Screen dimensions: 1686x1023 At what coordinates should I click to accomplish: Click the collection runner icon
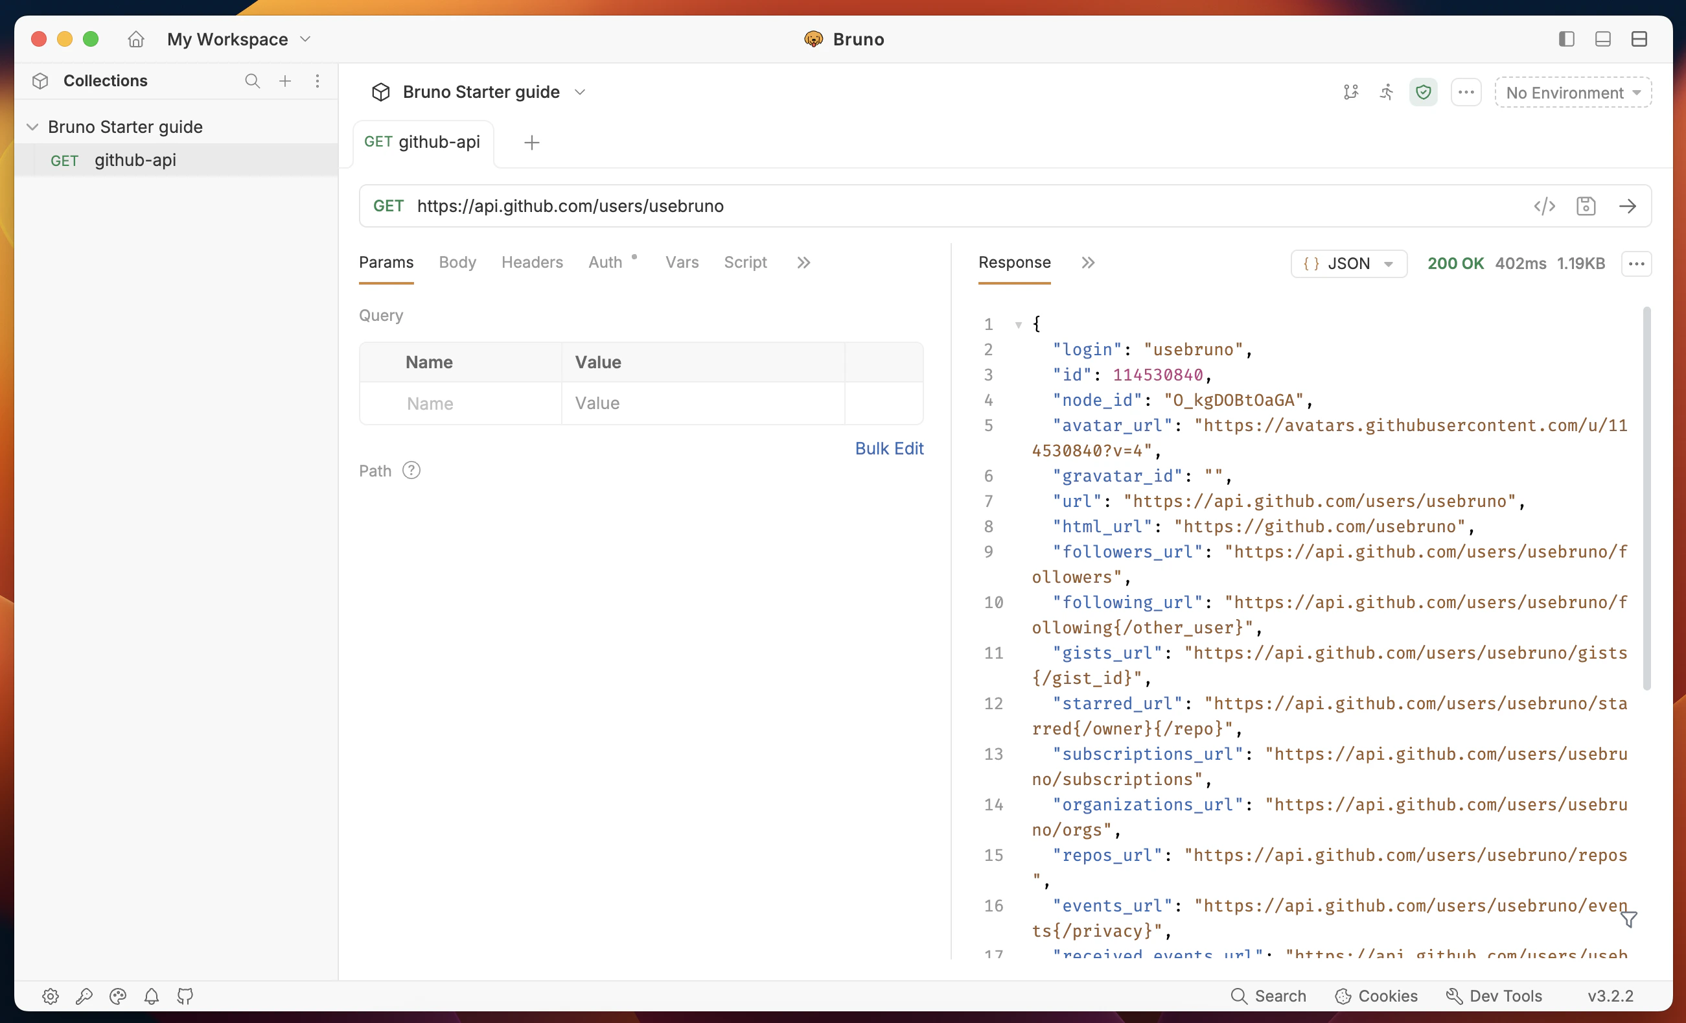[1386, 93]
